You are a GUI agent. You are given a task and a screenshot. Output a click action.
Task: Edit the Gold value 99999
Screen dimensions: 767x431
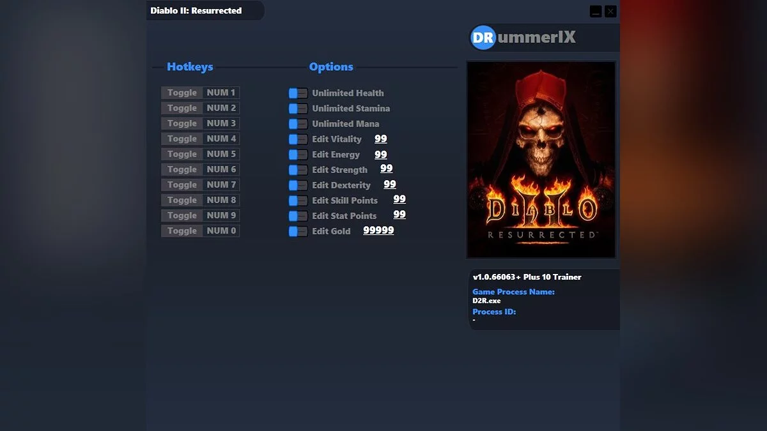point(378,231)
